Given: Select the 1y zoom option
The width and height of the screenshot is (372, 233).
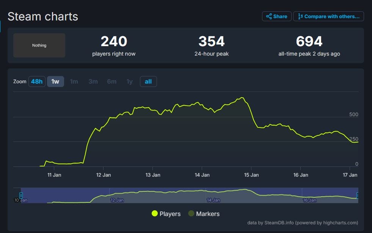Looking at the screenshot, I should (130, 81).
